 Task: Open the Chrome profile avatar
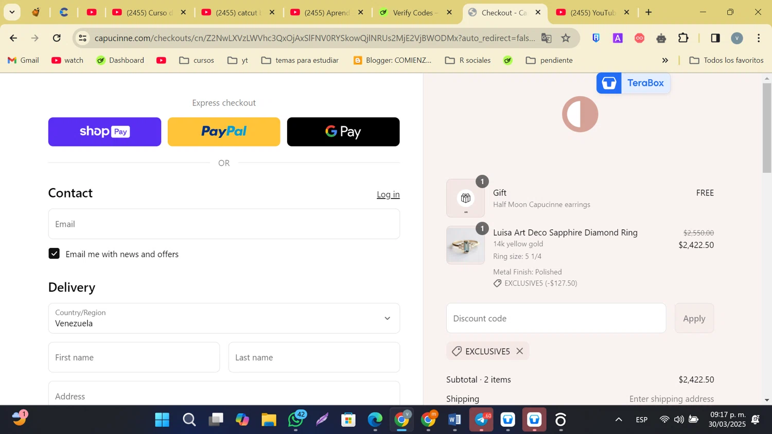(737, 38)
